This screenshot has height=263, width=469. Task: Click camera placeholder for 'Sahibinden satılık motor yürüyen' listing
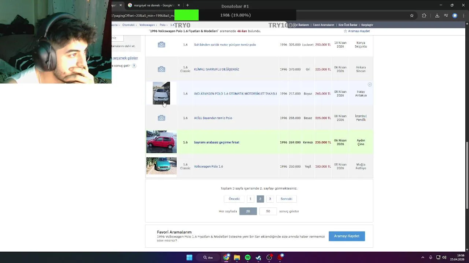click(161, 45)
